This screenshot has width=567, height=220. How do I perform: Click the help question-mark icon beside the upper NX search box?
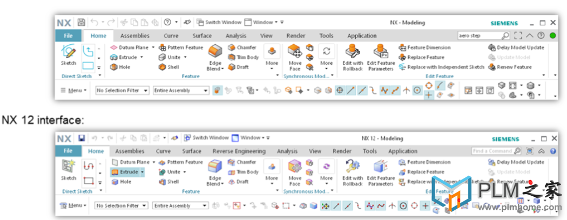[541, 36]
